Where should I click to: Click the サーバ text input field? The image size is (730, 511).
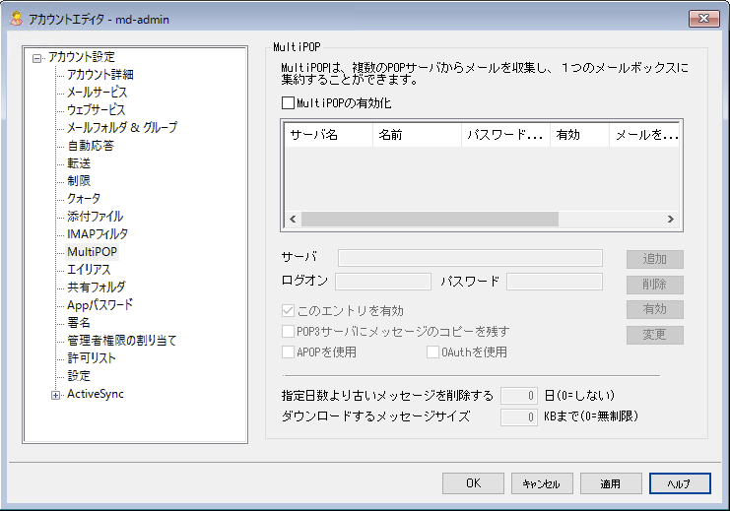pos(470,258)
